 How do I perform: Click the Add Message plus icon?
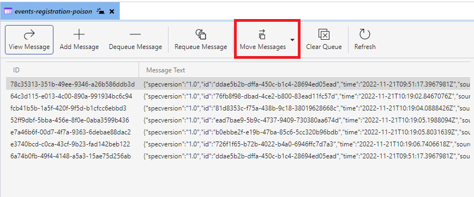click(x=79, y=35)
